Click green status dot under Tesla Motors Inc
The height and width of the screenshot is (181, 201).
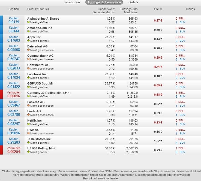[x=28, y=143]
